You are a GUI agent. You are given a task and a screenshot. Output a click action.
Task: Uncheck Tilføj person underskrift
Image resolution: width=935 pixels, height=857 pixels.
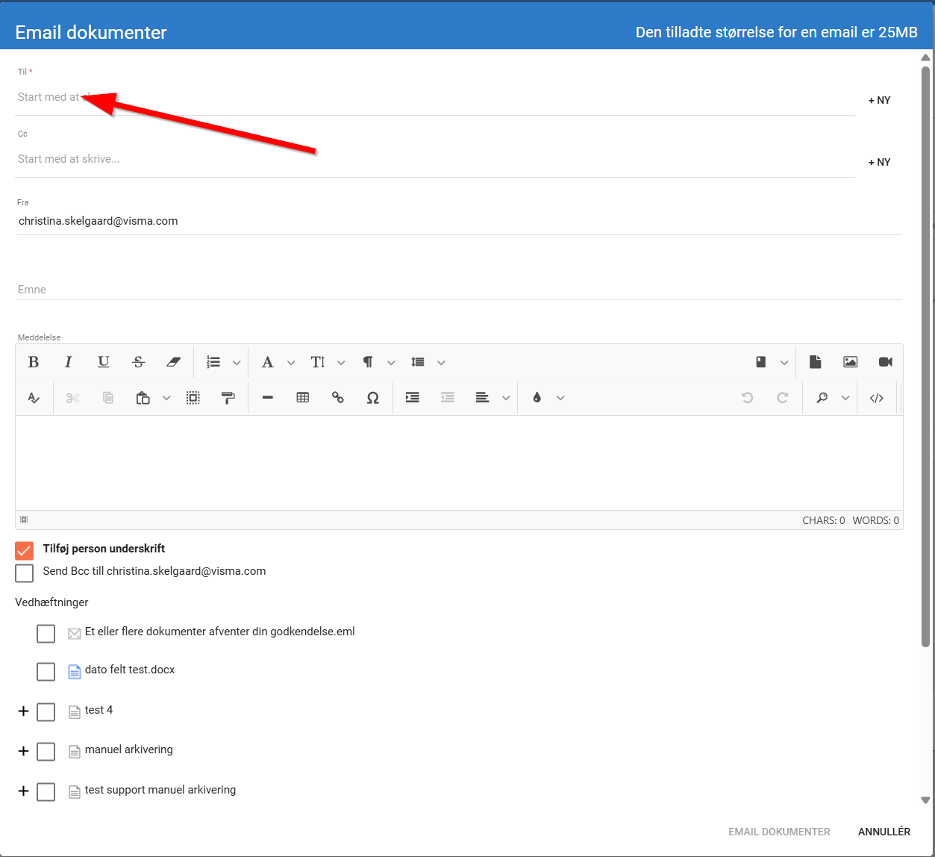tap(25, 550)
